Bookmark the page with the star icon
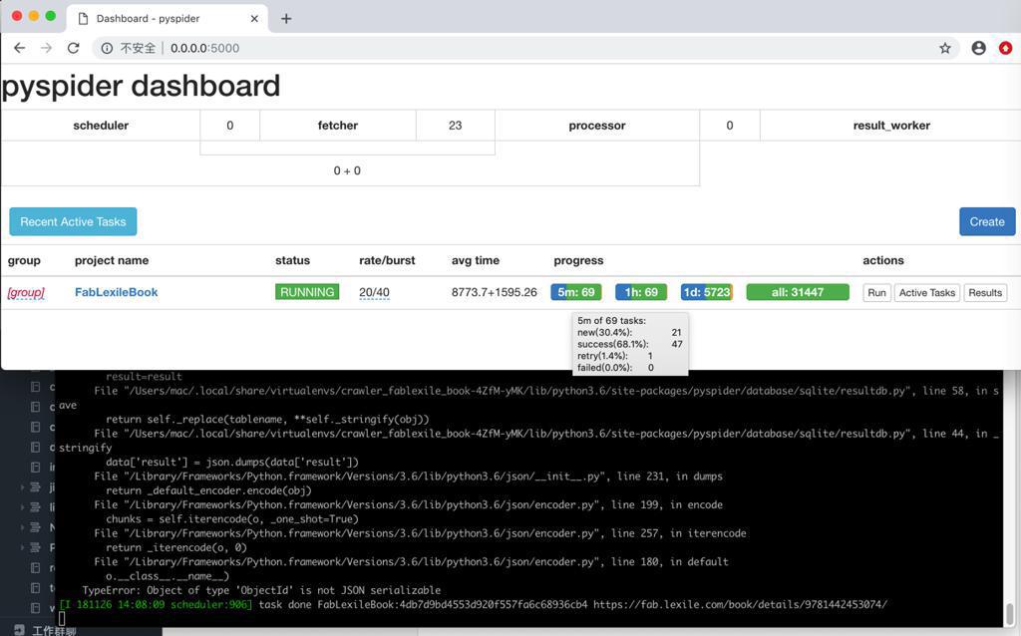The height and width of the screenshot is (636, 1021). [x=945, y=48]
